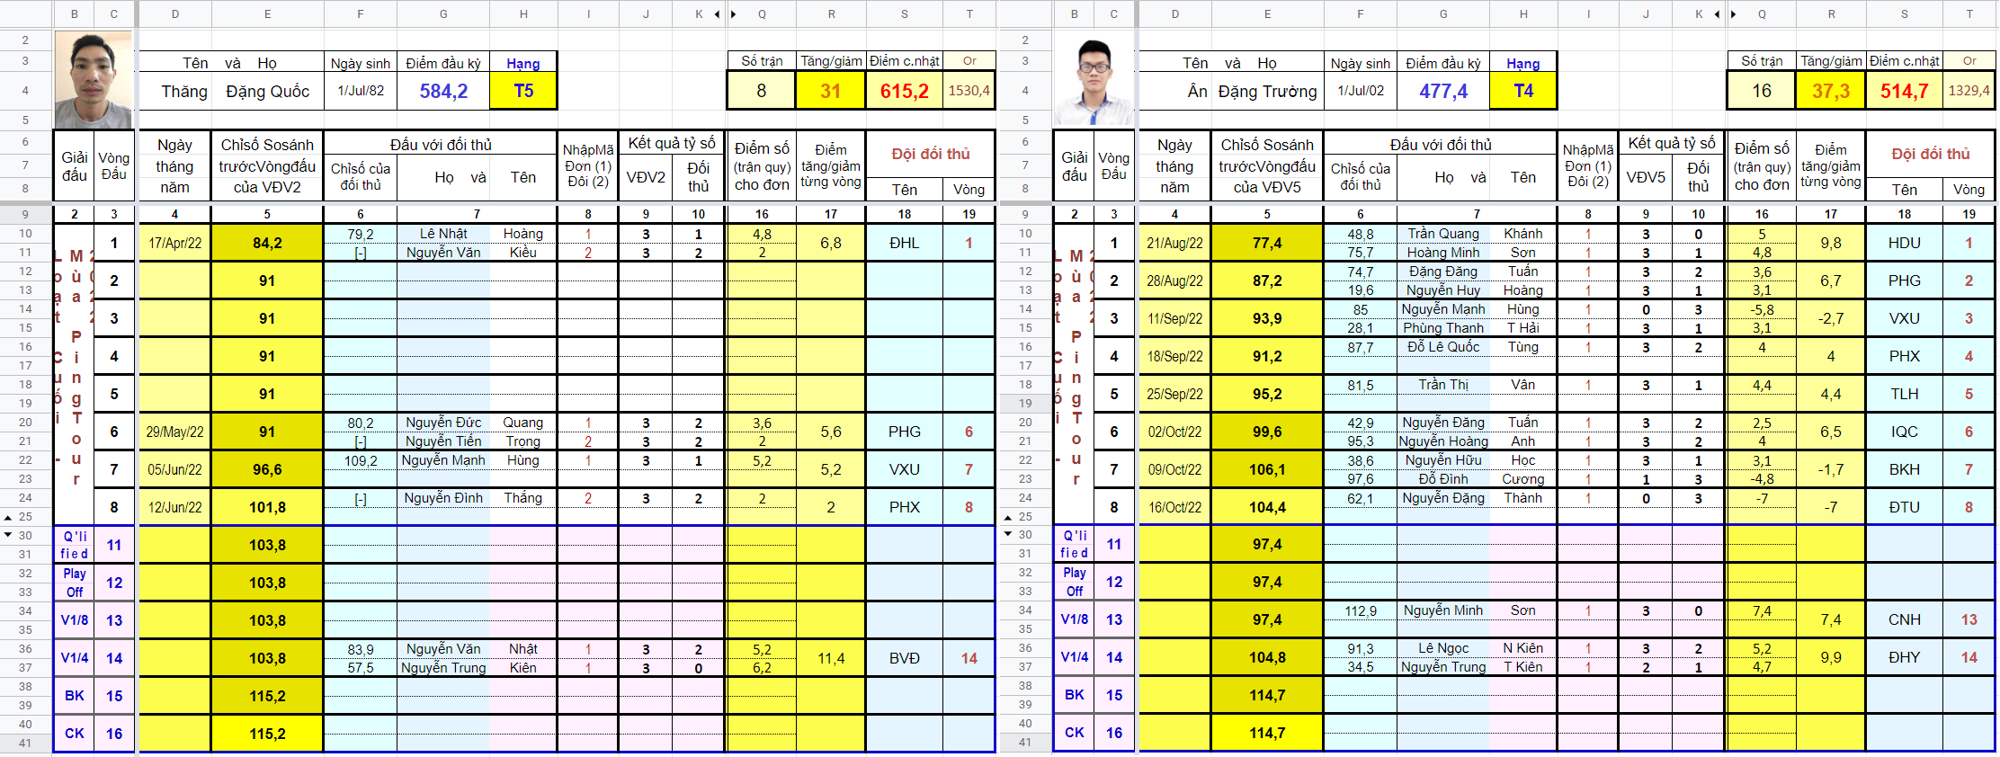Click the opponent index 112,9
2000x757 pixels.
pos(1361,611)
